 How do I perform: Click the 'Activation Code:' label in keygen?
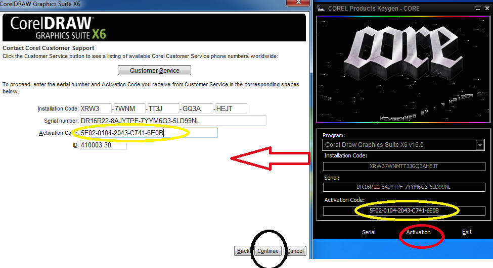(344, 200)
